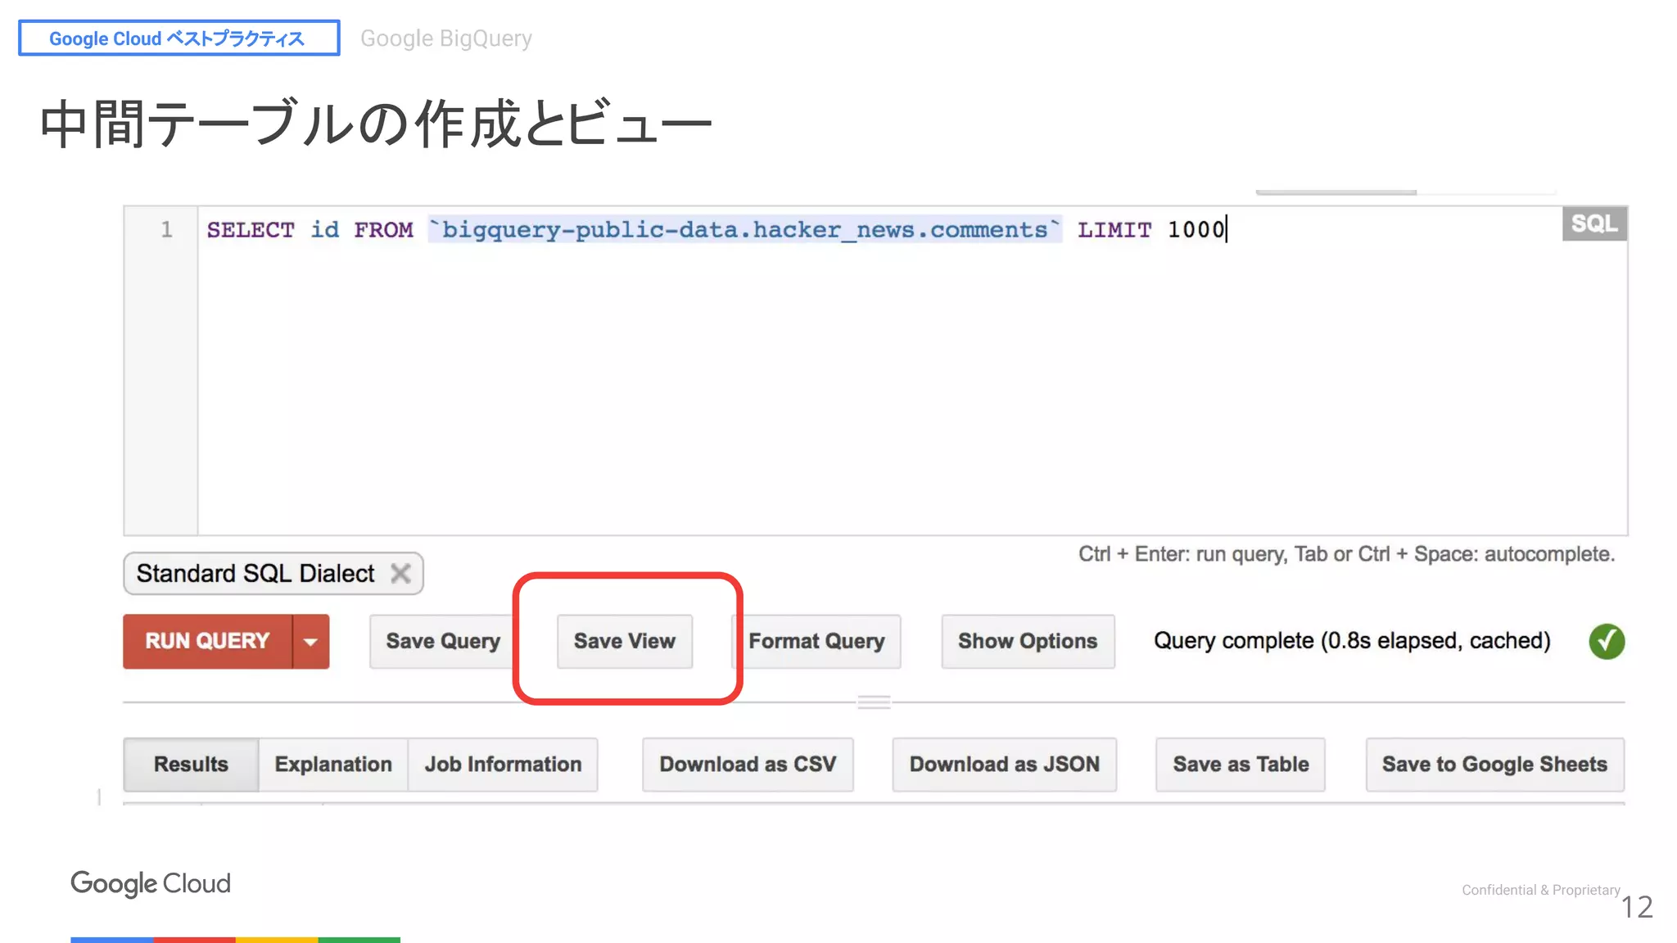Click the Save Query button
1677x943 pixels.
(x=443, y=641)
